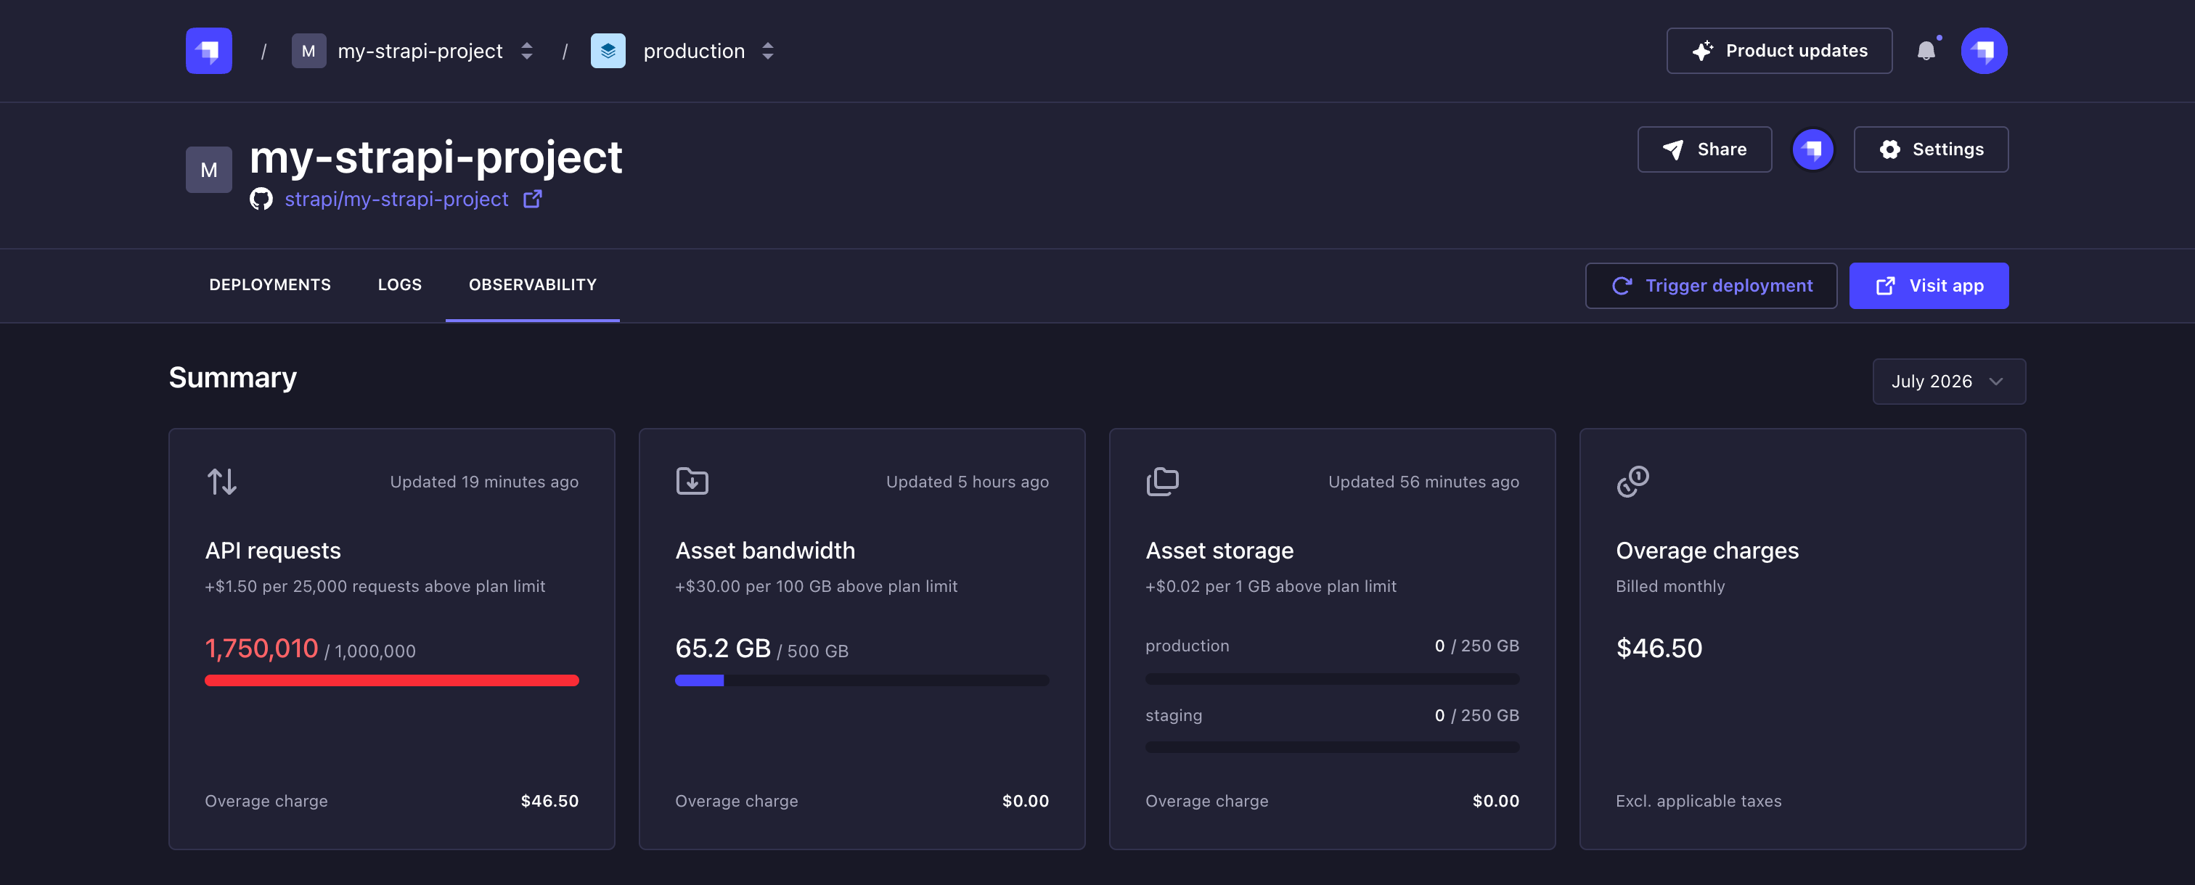Click the API requests arrows icon
The image size is (2195, 885).
pos(222,481)
